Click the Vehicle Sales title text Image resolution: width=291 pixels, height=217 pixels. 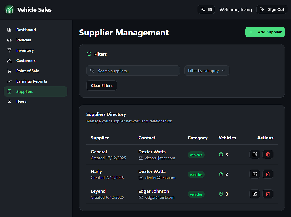tap(35, 10)
